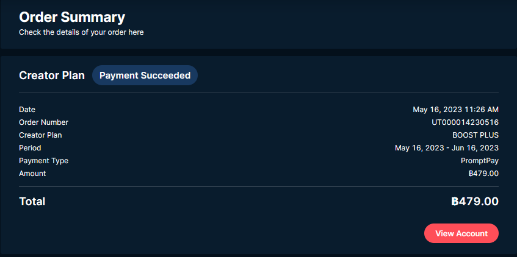Select the bold Total amount ฿479.00
The image size is (517, 257).
pyautogui.click(x=475, y=202)
